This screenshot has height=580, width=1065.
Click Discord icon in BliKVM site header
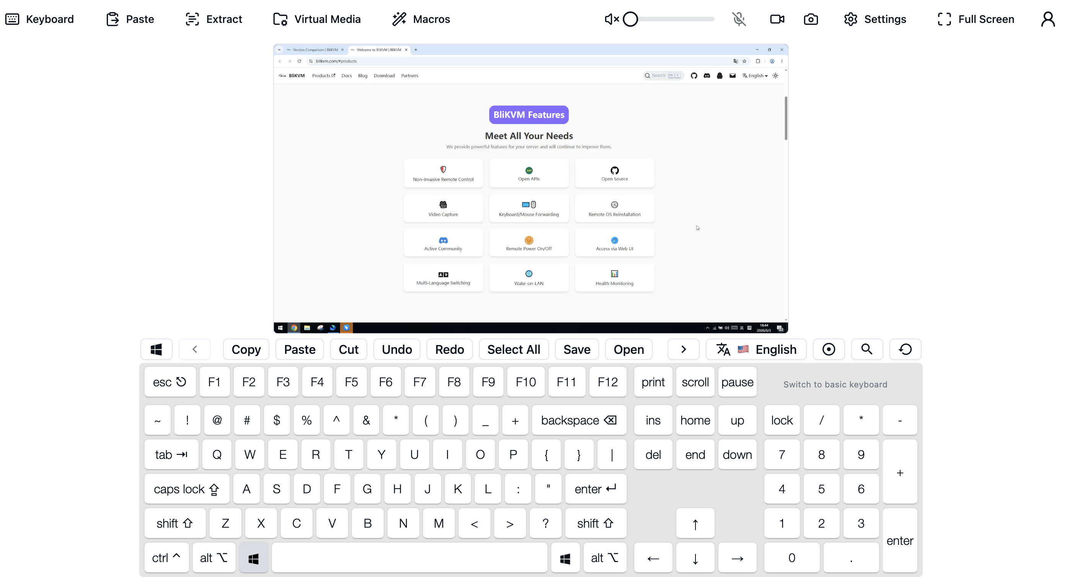pyautogui.click(x=707, y=76)
